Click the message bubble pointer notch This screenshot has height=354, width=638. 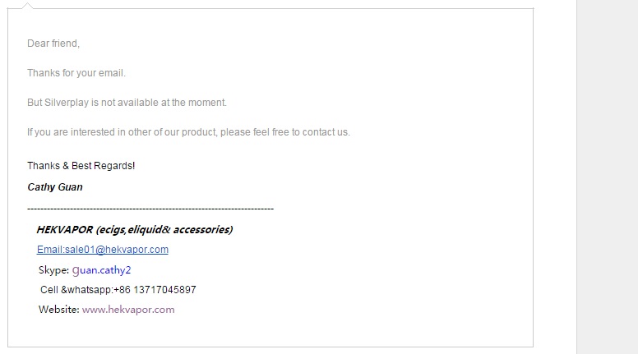click(27, 5)
